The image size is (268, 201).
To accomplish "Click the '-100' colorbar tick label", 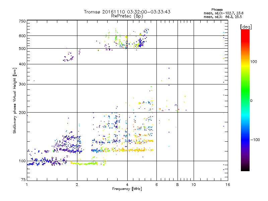I will point(255,140).
